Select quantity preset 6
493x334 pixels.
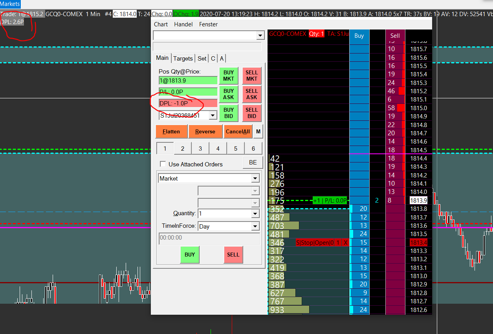(253, 148)
